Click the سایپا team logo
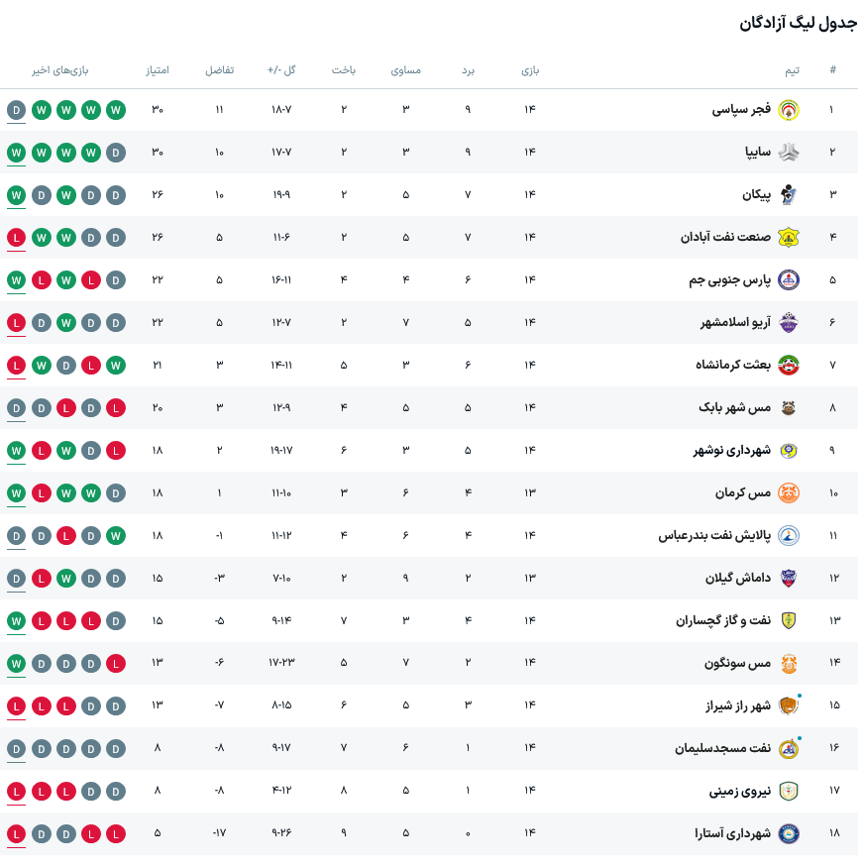864x866 pixels. click(x=789, y=153)
